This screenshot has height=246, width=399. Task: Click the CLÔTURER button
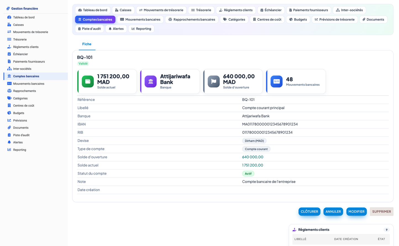pos(309,212)
